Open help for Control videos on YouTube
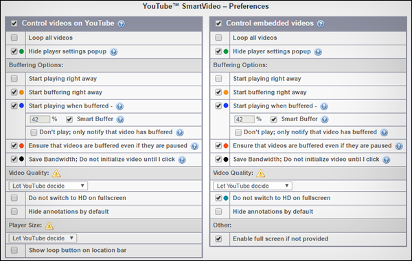This screenshot has width=412, height=261. pos(121,24)
